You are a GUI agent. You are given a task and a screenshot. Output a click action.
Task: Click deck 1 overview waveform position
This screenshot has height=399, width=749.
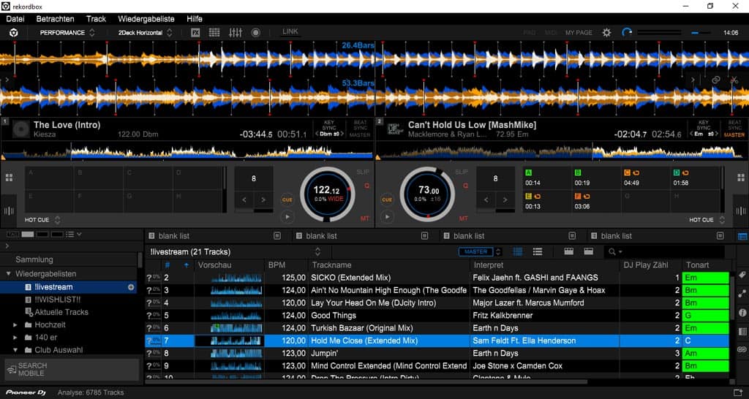[187, 151]
